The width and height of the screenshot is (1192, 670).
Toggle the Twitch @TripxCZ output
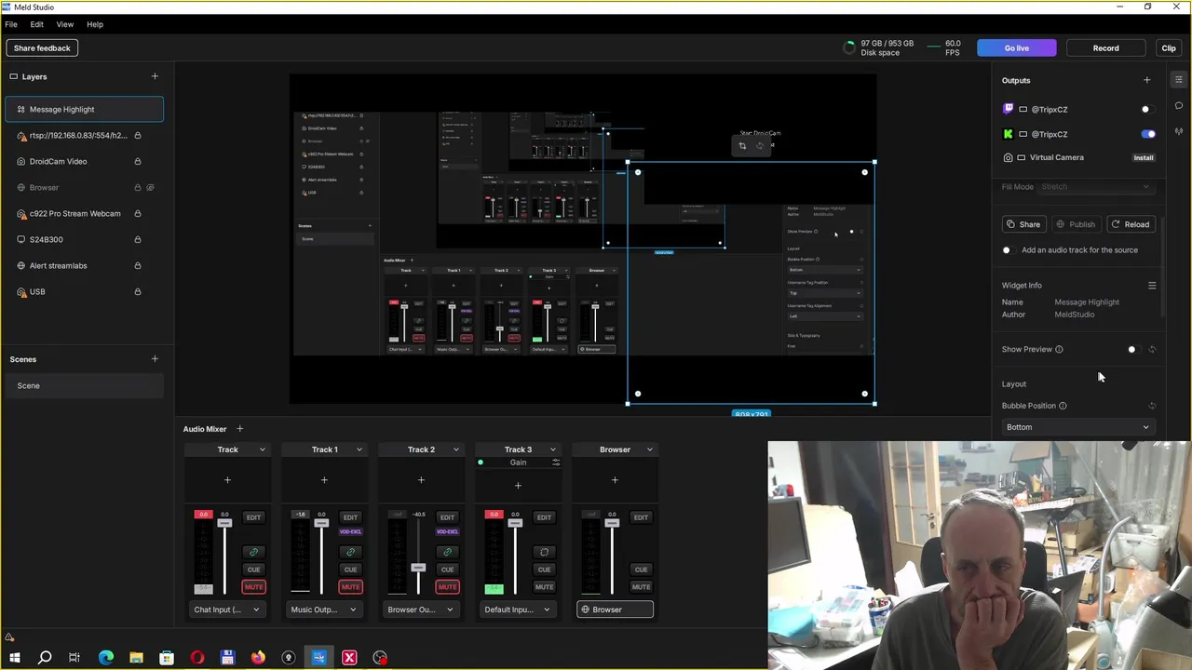pos(1147,109)
